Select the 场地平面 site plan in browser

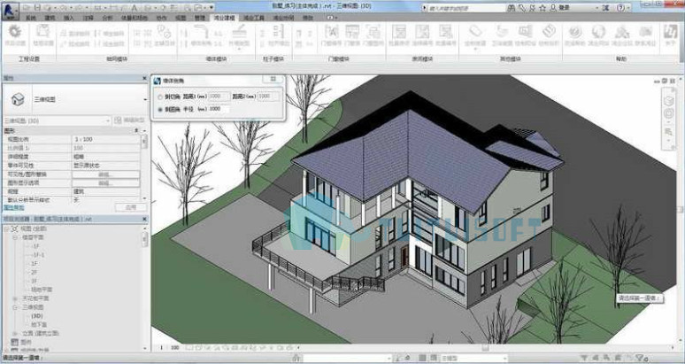click(42, 290)
